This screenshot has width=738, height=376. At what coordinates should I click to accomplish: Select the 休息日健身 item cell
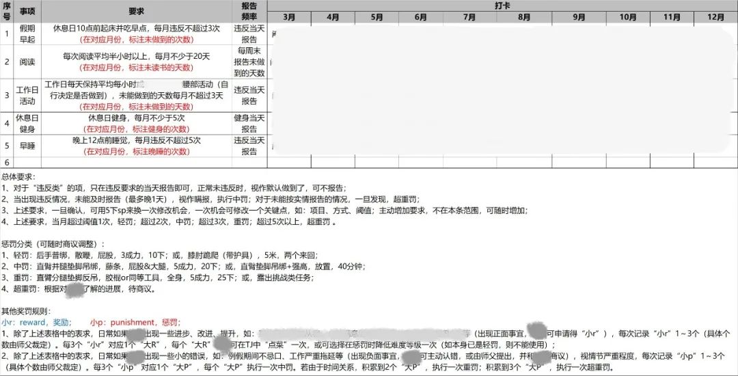click(28, 123)
